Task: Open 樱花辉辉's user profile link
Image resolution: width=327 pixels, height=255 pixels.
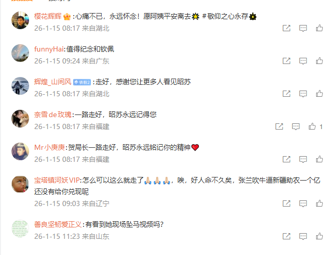Action: [x=48, y=16]
